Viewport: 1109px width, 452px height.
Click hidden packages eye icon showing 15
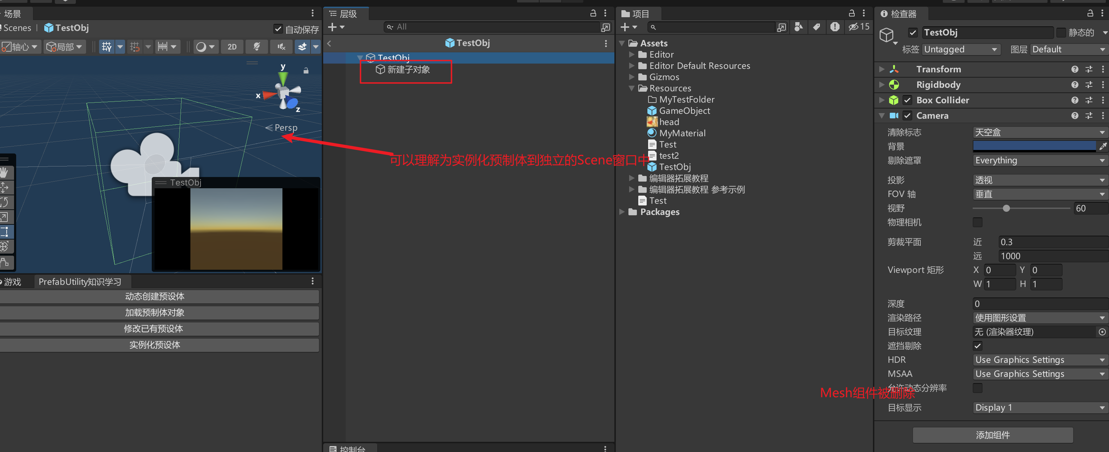click(859, 27)
